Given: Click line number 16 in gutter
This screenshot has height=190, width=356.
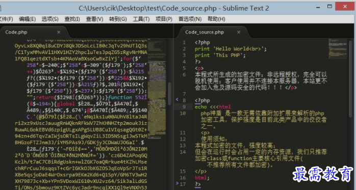Looking at the screenshot, I should (x=183, y=178).
